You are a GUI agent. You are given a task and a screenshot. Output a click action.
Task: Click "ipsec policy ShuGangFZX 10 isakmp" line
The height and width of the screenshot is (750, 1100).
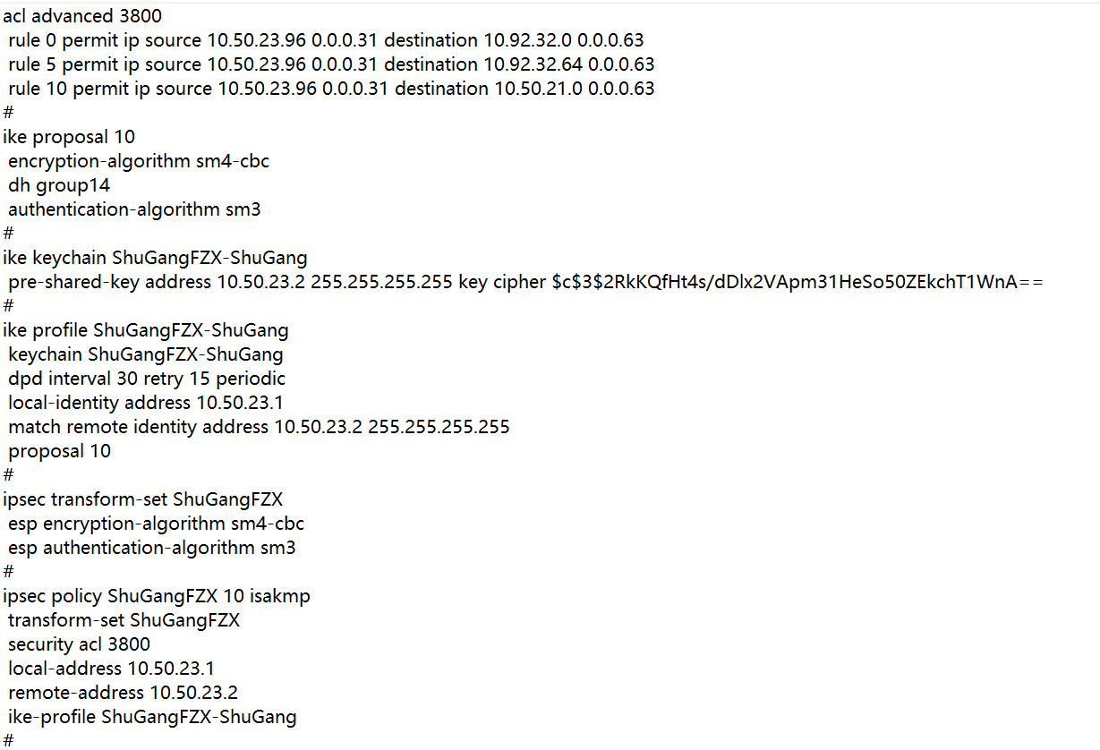157,596
